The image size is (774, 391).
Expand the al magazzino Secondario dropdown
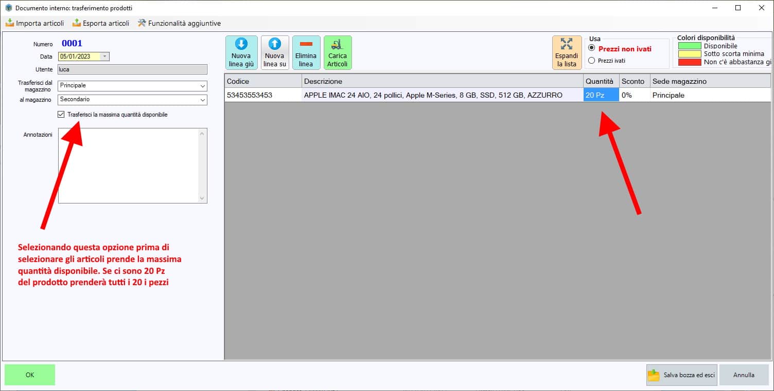[x=202, y=100]
